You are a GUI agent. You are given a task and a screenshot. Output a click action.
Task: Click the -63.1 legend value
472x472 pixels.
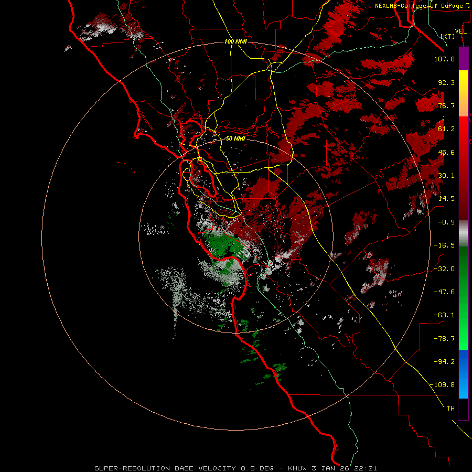point(444,315)
